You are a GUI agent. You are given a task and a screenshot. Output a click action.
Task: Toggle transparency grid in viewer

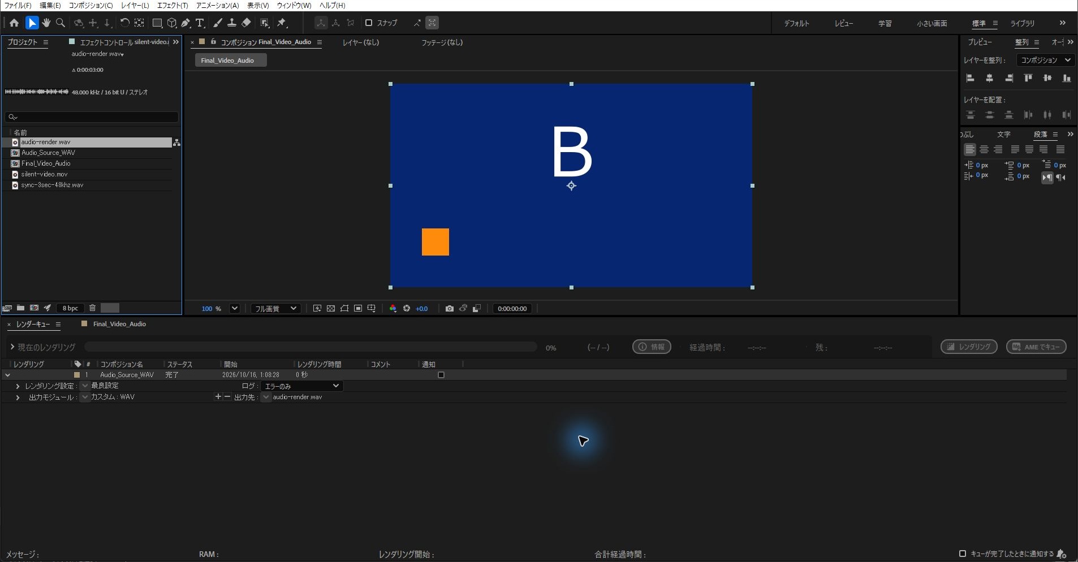click(x=331, y=309)
